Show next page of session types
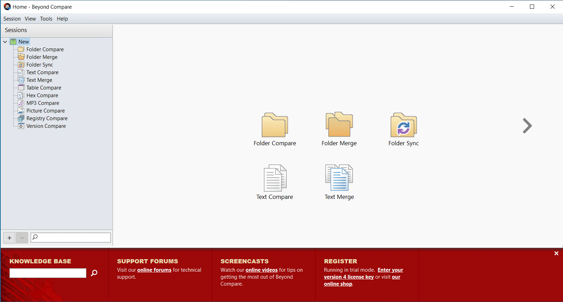Viewport: 563px width, 302px height. (527, 126)
